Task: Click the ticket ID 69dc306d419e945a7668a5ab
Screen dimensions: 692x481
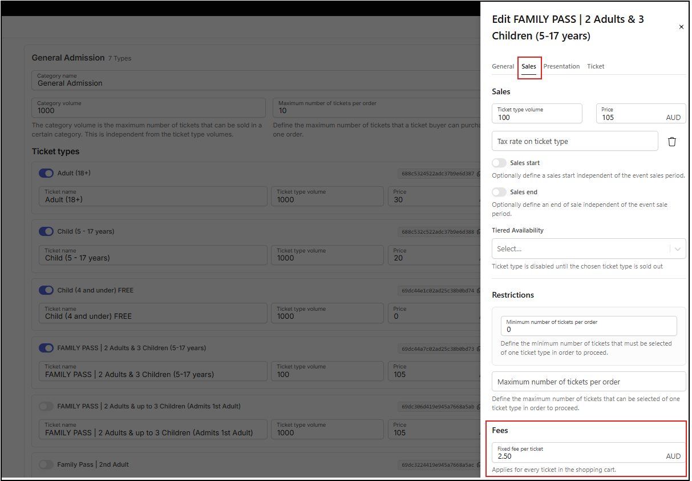Action: [x=438, y=407]
